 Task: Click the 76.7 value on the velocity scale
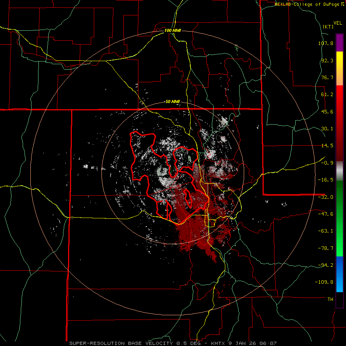tap(327, 77)
